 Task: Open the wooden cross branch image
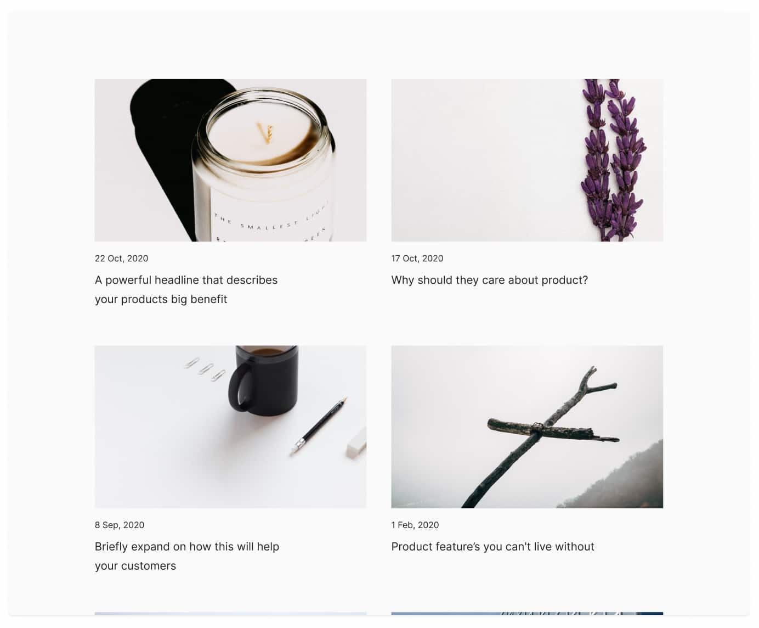point(527,427)
